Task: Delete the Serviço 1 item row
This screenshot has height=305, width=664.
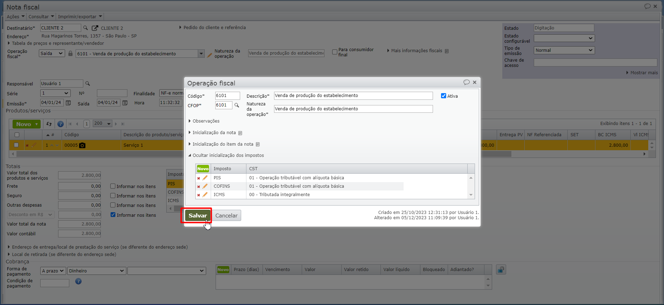Action: point(27,145)
